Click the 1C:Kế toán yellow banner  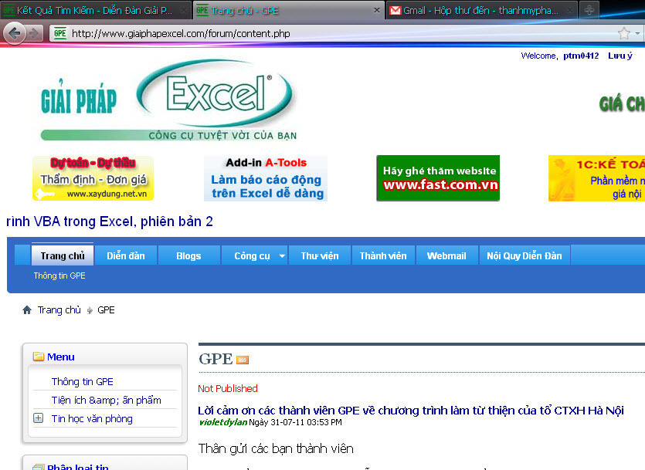pyautogui.click(x=596, y=178)
